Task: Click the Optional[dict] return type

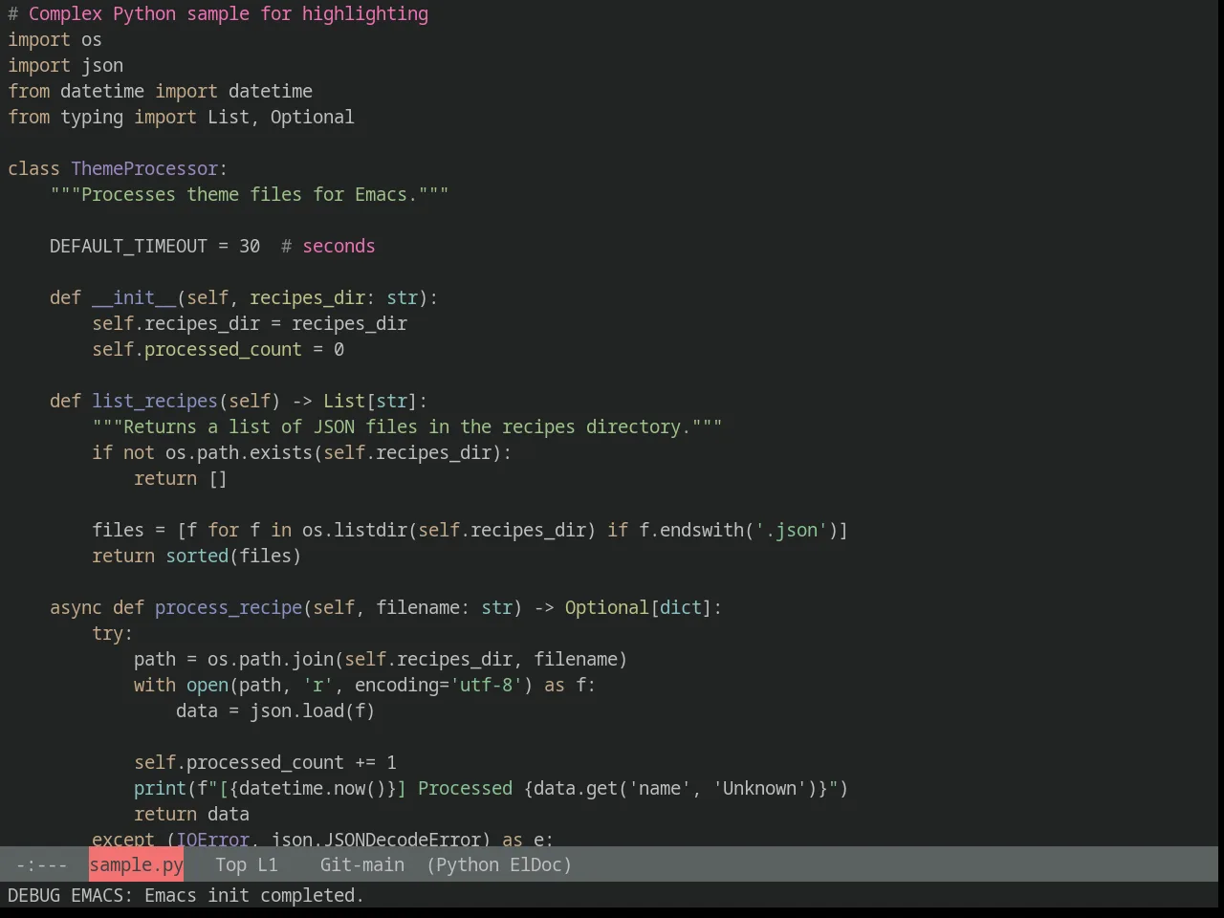Action: coord(638,607)
